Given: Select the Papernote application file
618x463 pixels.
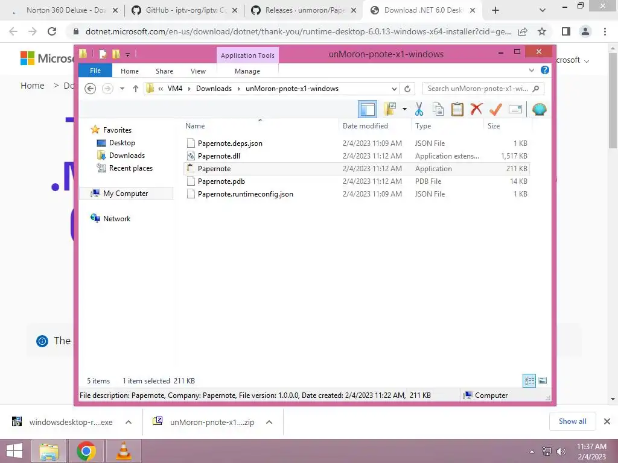Looking at the screenshot, I should 357,169.
